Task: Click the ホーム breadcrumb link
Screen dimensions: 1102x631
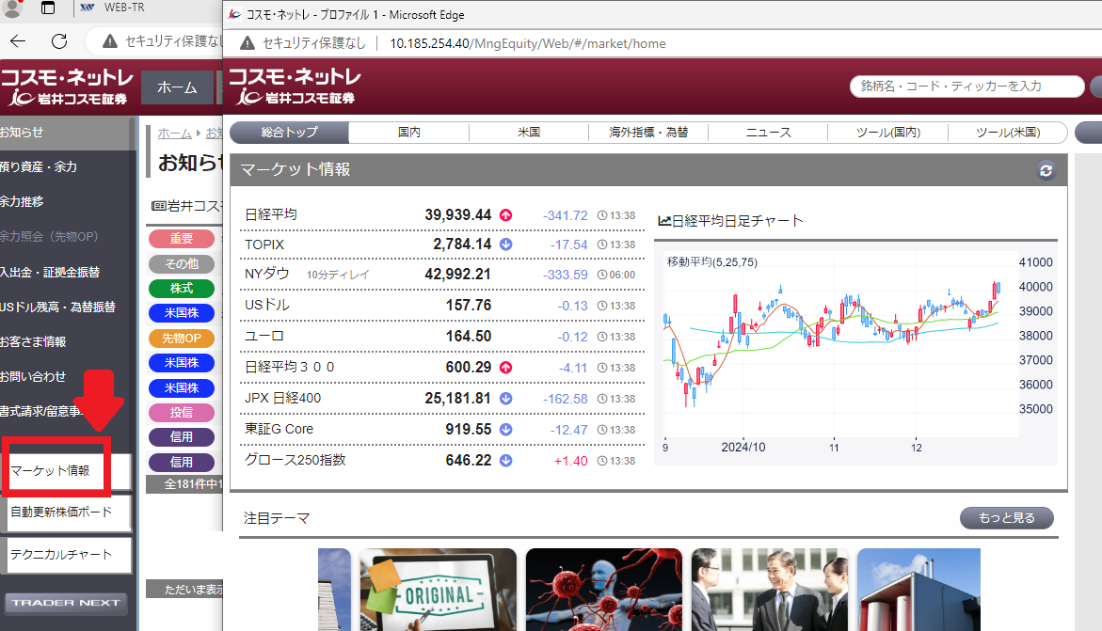Action: coord(175,133)
